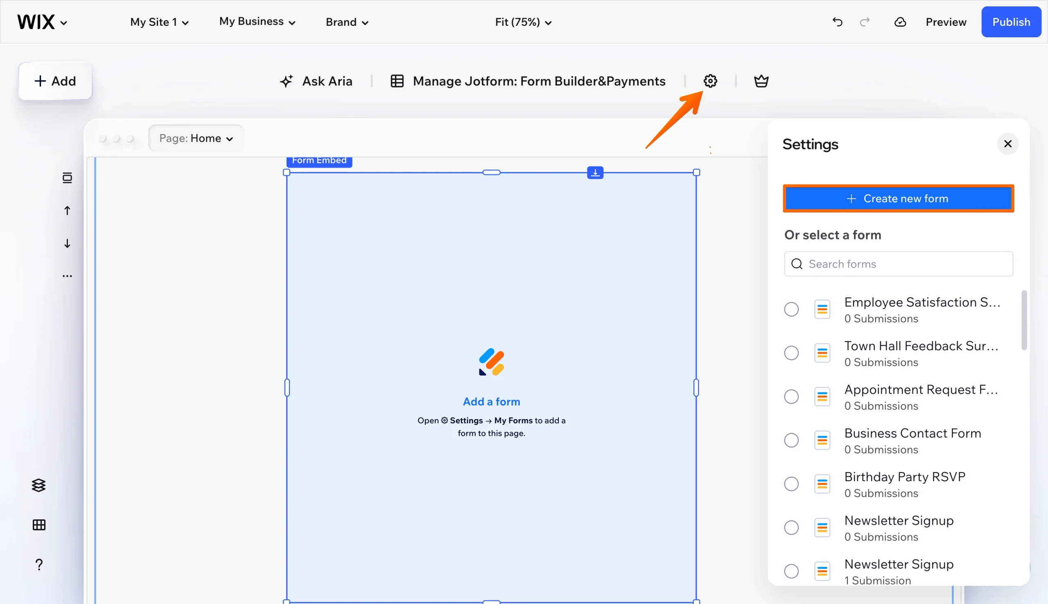1048x604 pixels.
Task: Select Employee Satisfaction form radio button
Action: click(x=791, y=309)
